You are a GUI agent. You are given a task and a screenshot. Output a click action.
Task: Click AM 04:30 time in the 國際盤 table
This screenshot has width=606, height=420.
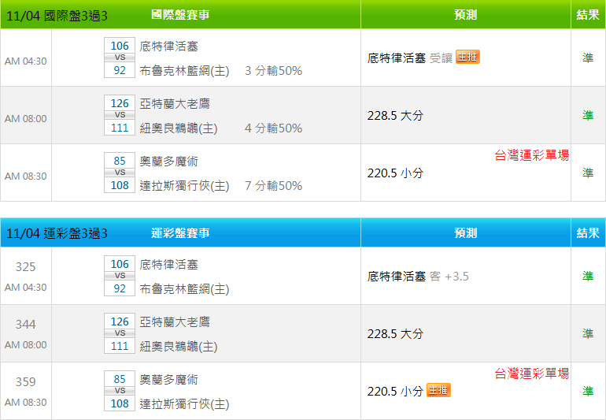point(25,61)
